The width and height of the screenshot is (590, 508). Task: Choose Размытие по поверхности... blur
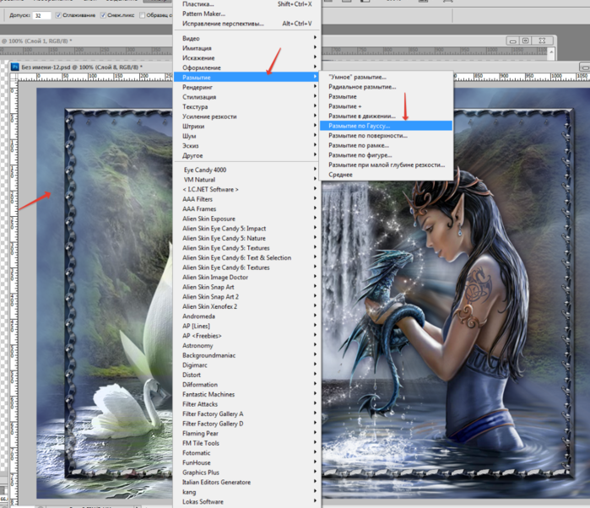pyautogui.click(x=386, y=136)
